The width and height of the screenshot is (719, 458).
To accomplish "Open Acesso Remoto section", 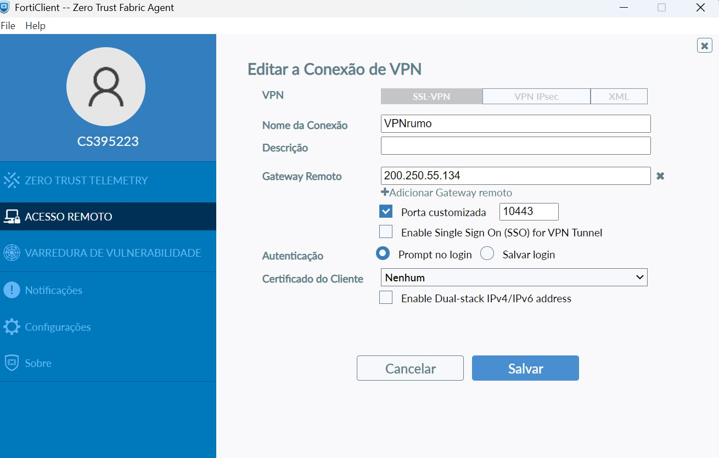I will tap(108, 217).
